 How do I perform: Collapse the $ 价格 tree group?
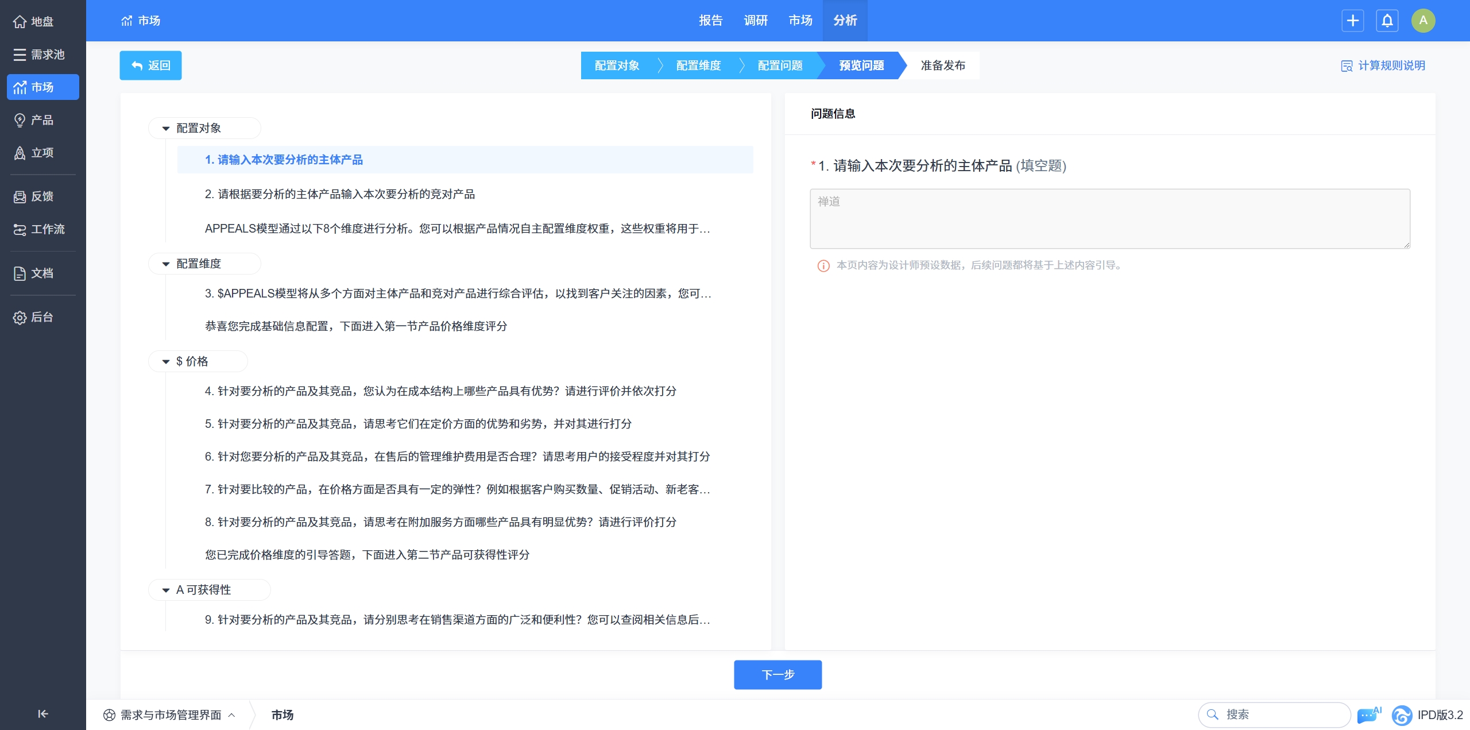coord(166,361)
